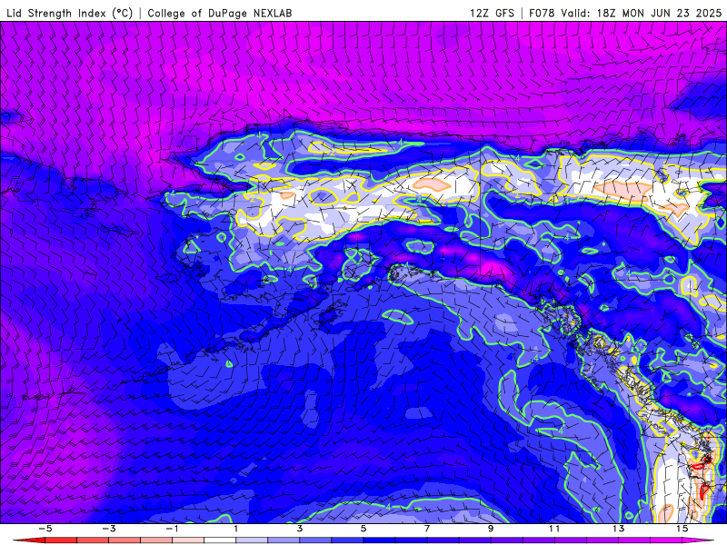The width and height of the screenshot is (727, 545).
Task: Click the "12Z GFS" model run label
Action: [492, 13]
